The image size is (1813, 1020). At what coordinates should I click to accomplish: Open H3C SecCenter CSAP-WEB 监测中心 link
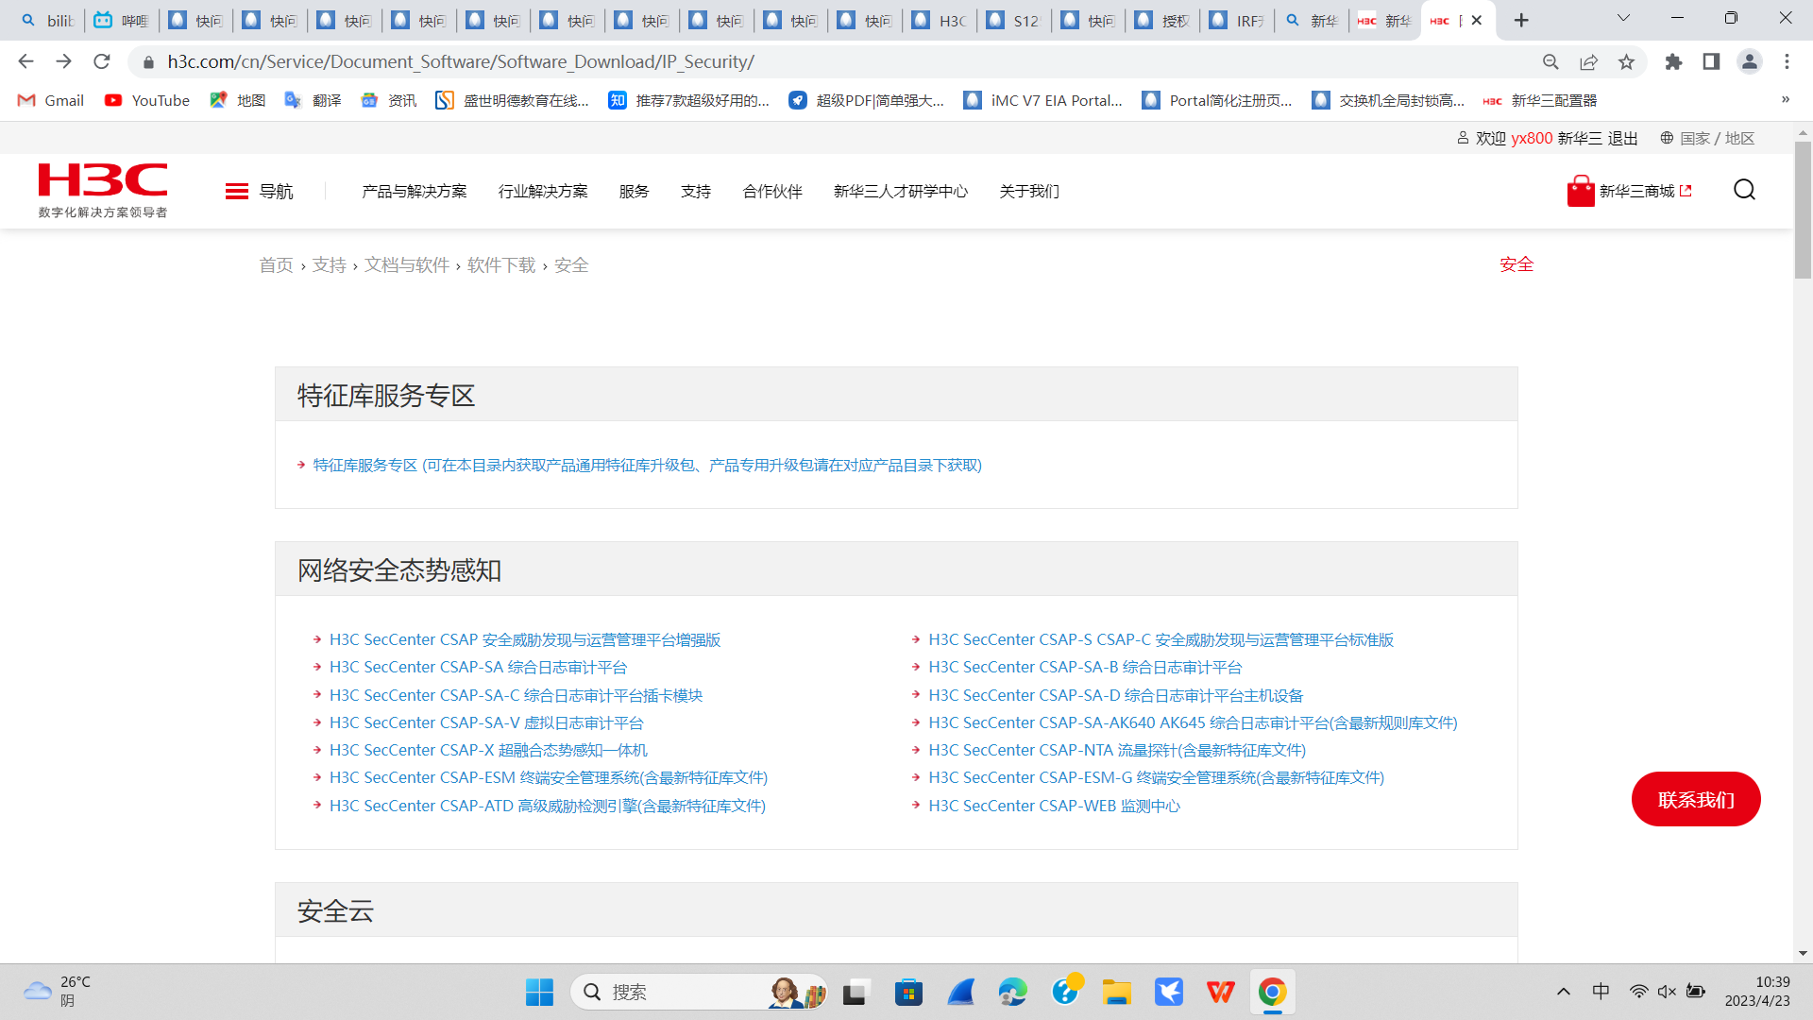[x=1054, y=806]
